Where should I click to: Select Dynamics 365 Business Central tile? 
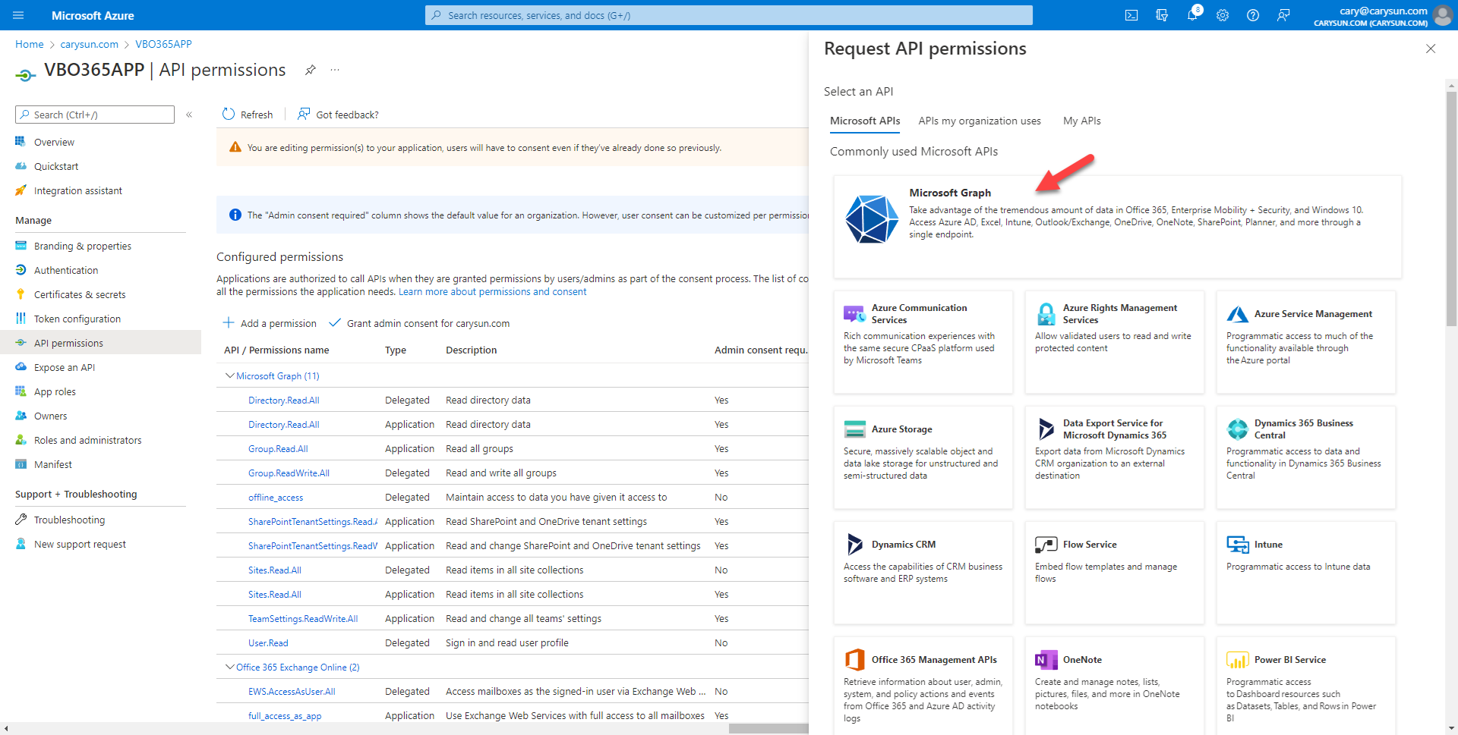(x=1305, y=457)
